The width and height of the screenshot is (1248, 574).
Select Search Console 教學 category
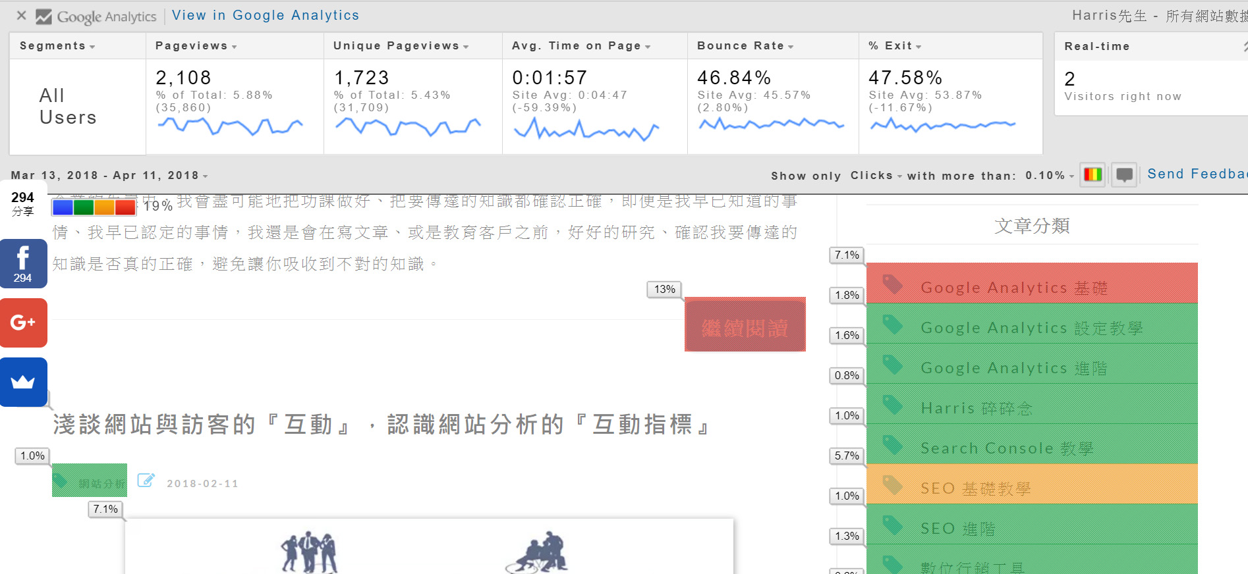pyautogui.click(x=1006, y=448)
